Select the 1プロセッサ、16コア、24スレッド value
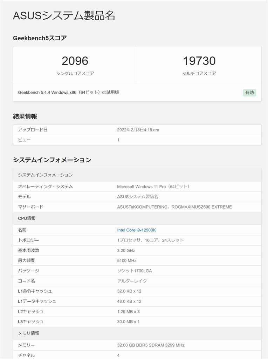Viewport: 268px width, 359px height. click(150, 240)
